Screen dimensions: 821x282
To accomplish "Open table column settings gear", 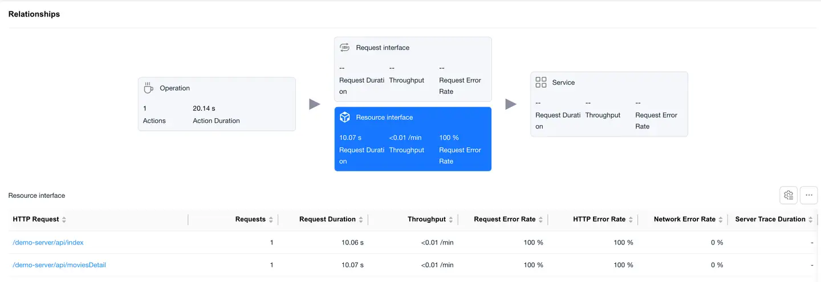I will click(x=789, y=195).
